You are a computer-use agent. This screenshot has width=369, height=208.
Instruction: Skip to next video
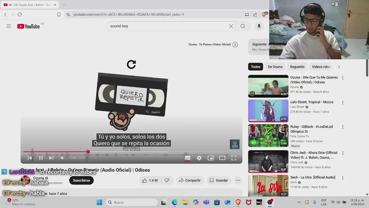(x=51, y=158)
